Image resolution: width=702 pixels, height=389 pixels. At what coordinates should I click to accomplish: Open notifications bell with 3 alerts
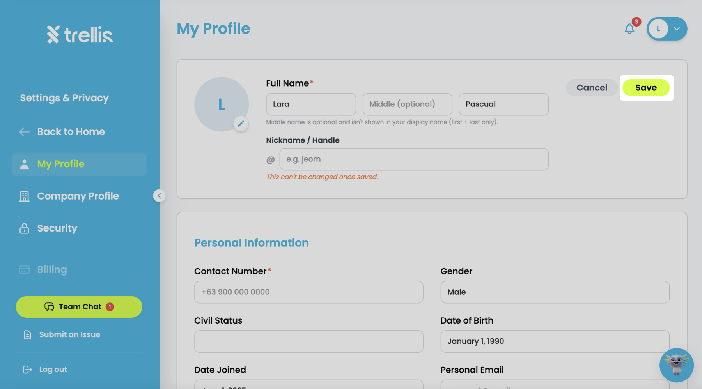629,29
